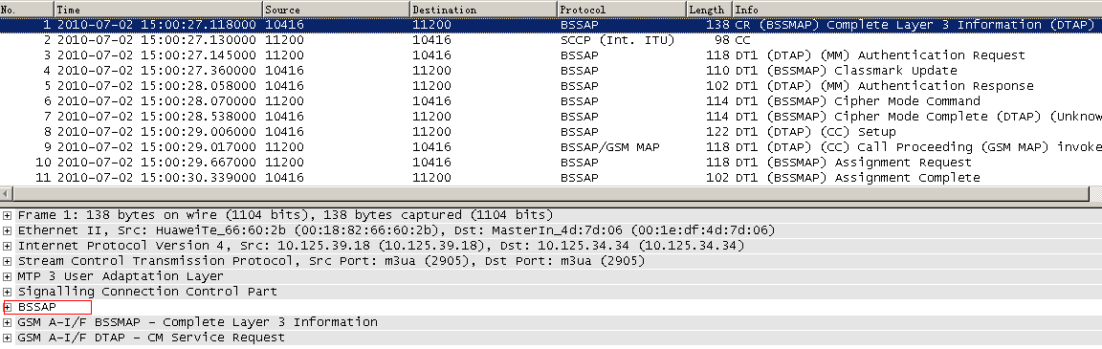Expand Stream Control Transmission Protocol node

[8, 261]
